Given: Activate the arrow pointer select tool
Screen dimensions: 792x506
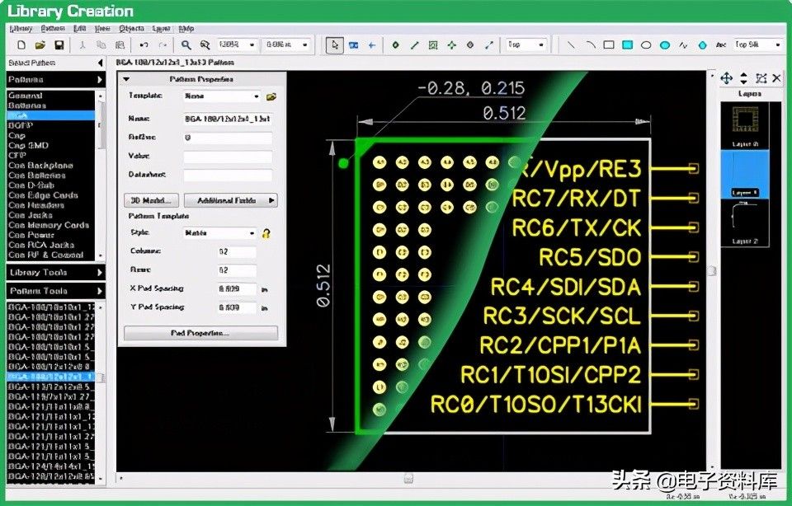Looking at the screenshot, I should [x=335, y=45].
